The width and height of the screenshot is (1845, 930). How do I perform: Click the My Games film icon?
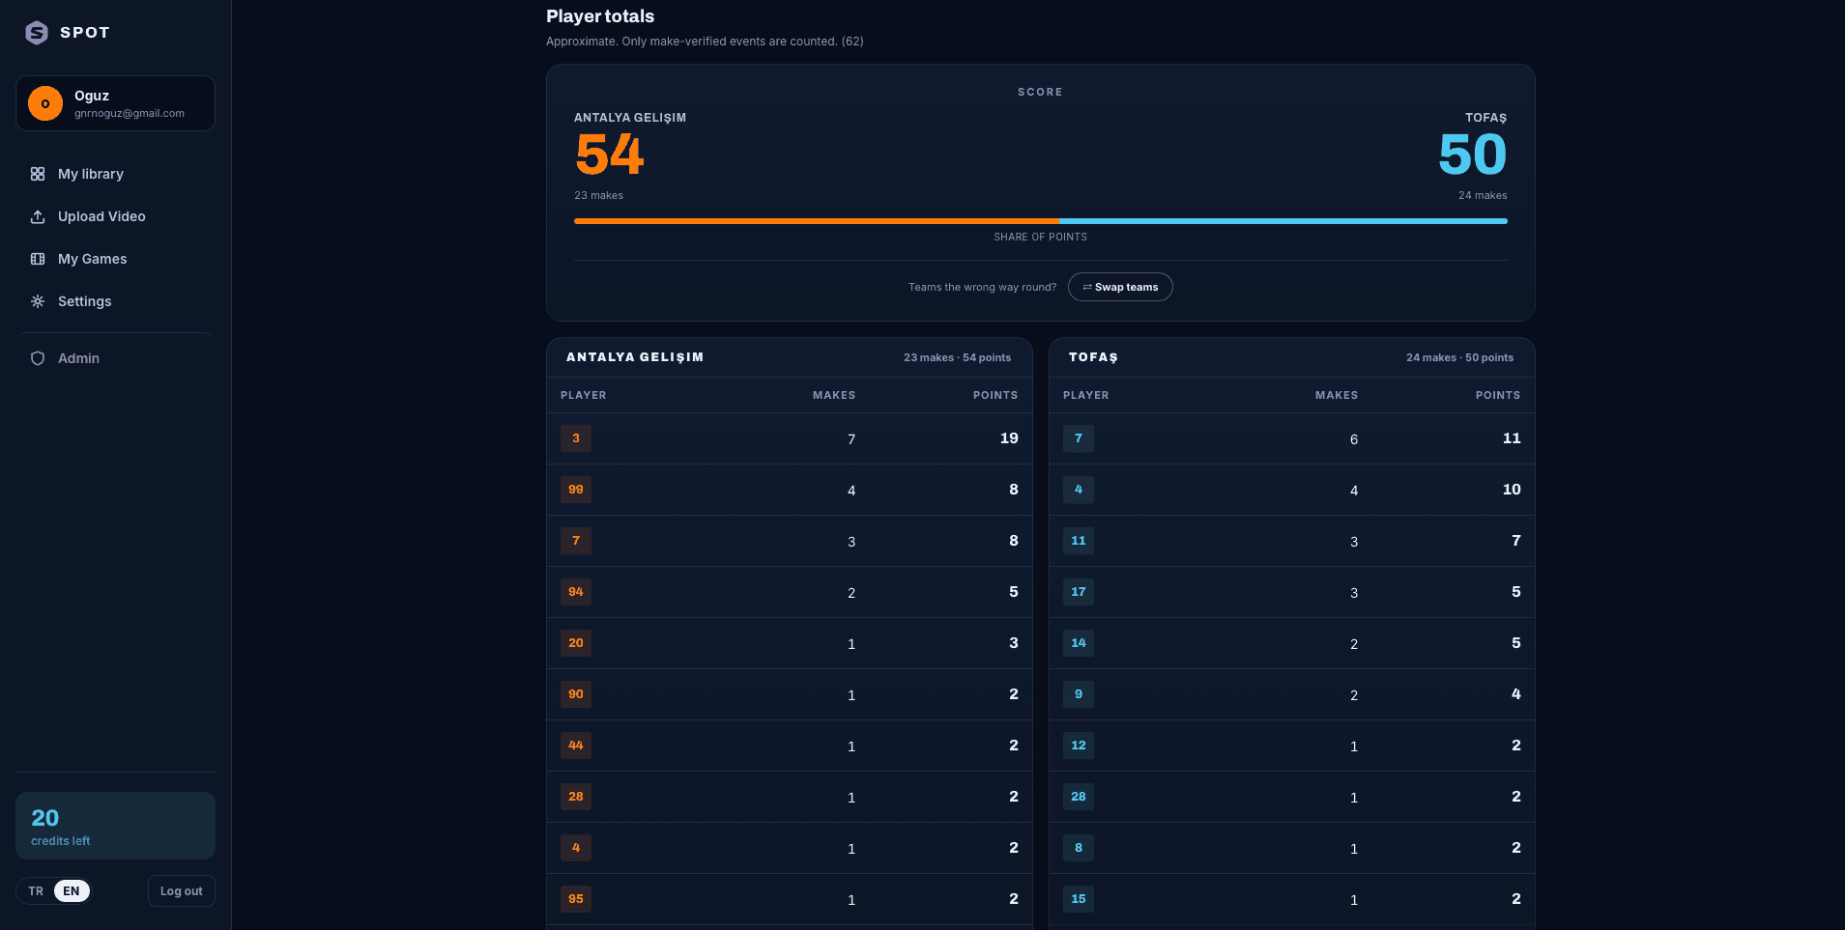point(38,259)
